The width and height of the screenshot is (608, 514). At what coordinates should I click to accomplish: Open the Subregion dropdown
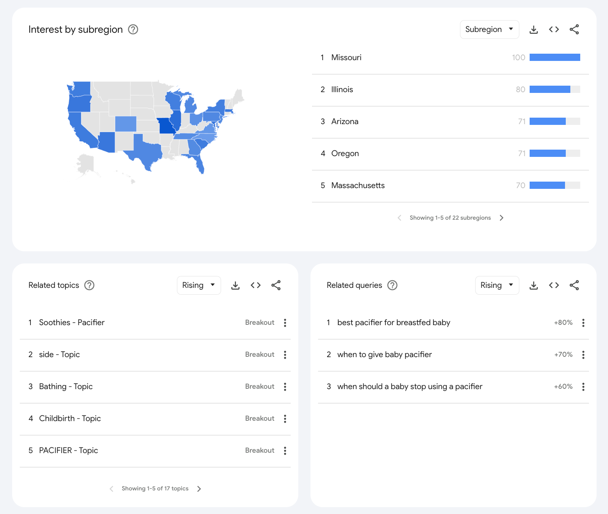click(x=489, y=29)
